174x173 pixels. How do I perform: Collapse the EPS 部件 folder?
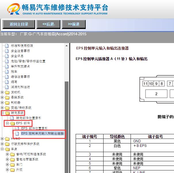point(7,123)
